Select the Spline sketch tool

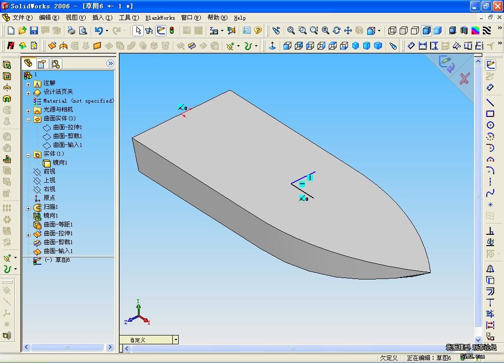490,194
